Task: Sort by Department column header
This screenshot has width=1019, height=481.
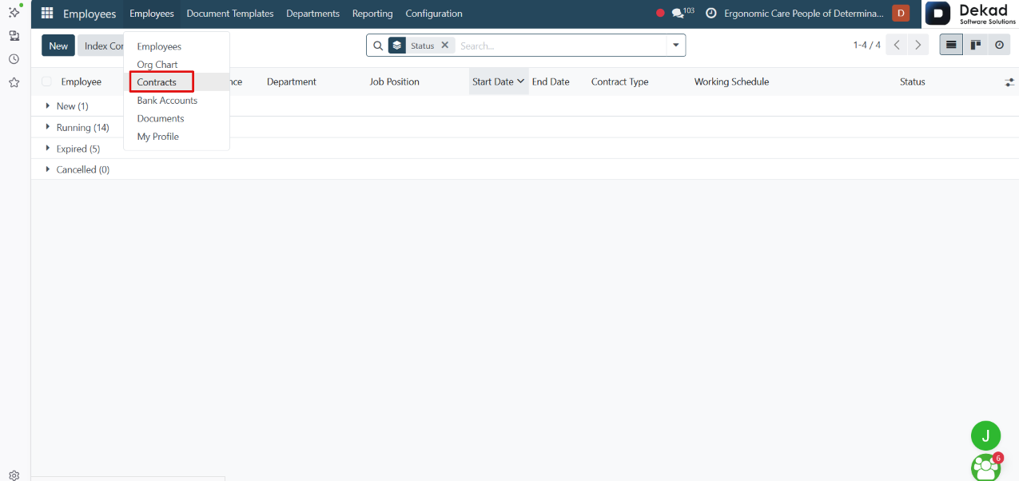Action: coord(292,81)
